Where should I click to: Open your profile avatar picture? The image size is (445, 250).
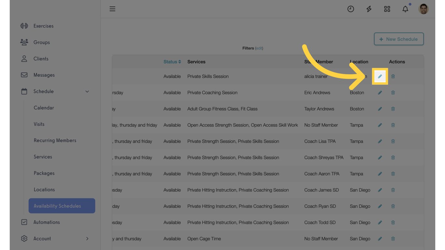[423, 9]
